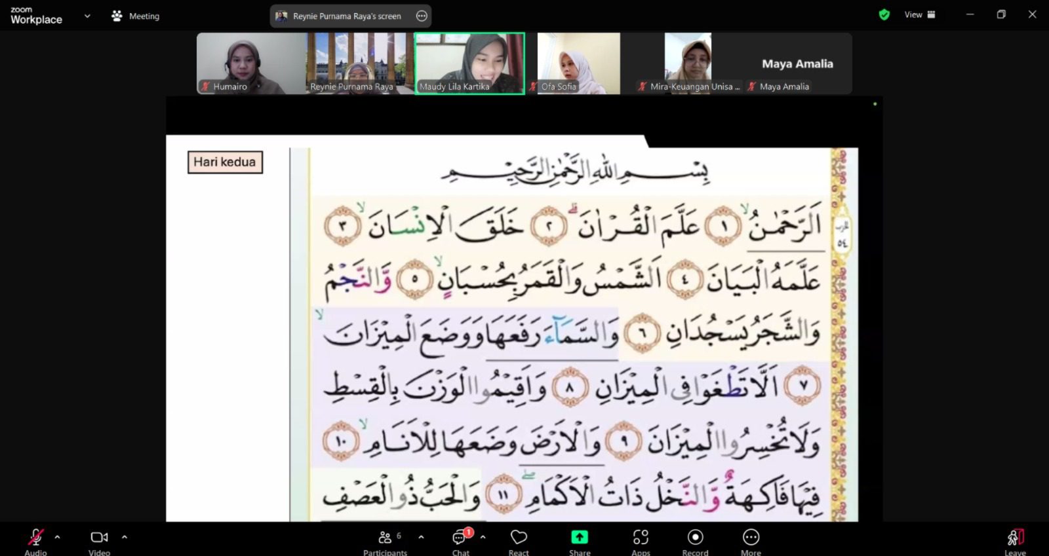Open screen share options ellipsis
Viewport: 1049px width, 556px height.
point(422,16)
